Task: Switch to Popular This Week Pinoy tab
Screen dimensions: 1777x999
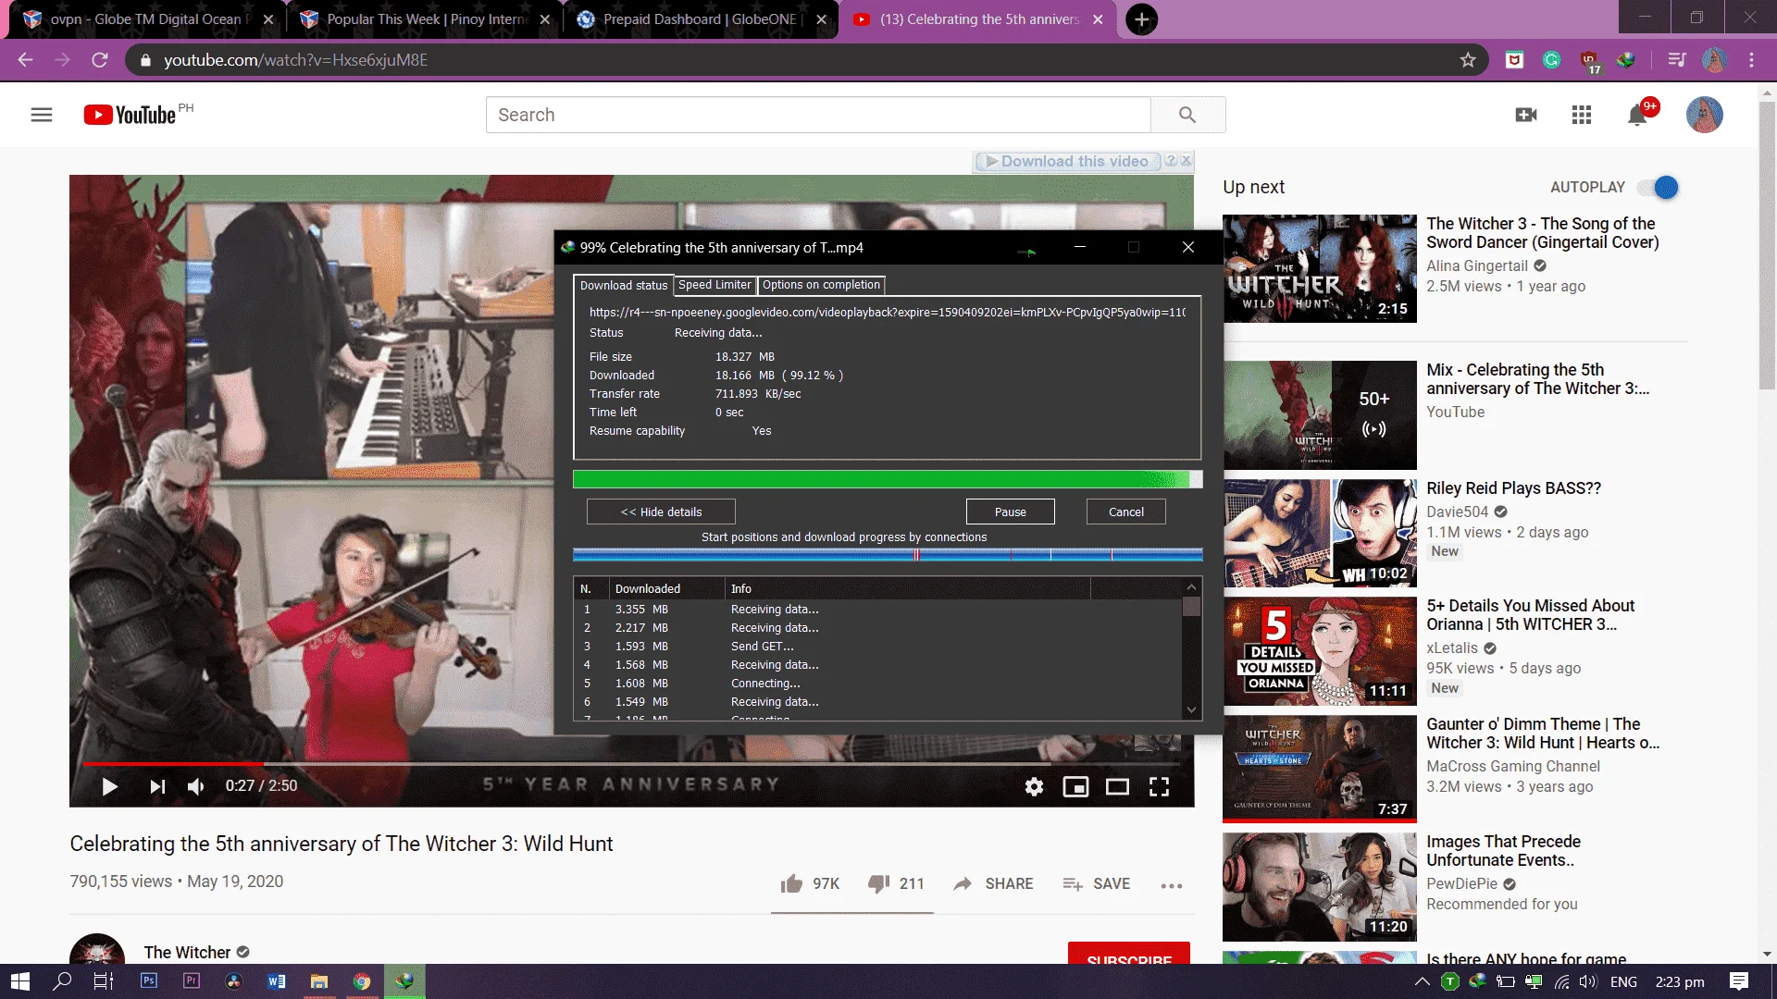Action: [425, 19]
